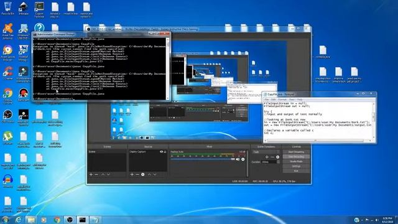Click inside Command Prompt window
The image size is (398, 224).
pos(99,68)
